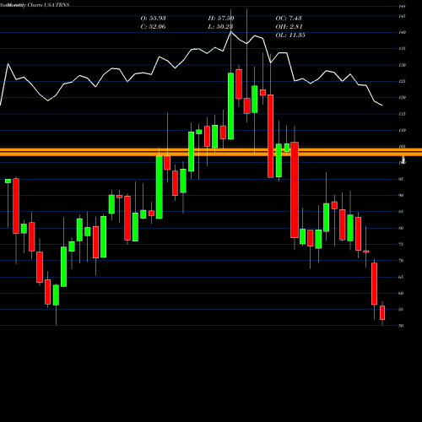Select the 60 price axis label

pyautogui.click(x=401, y=293)
